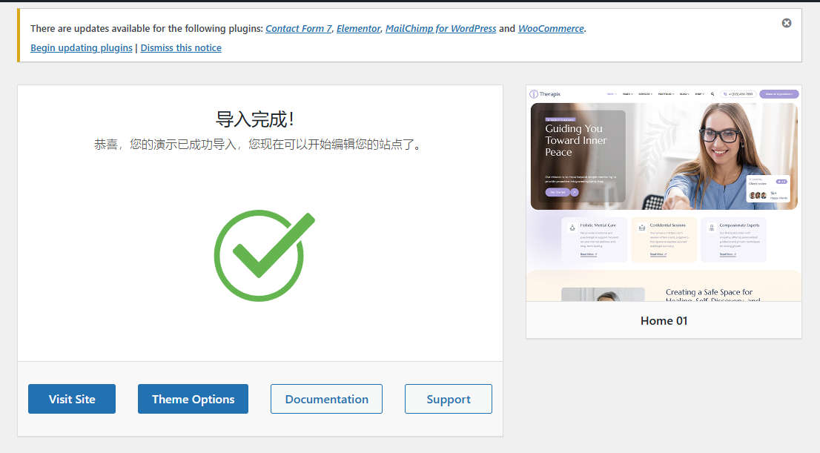Open the MailChimp for WordPress link
The width and height of the screenshot is (820, 453).
pos(440,29)
